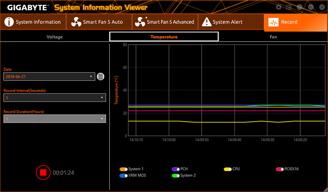
Task: Expand the Date dropdown 2019-06-27
Action: [49, 76]
